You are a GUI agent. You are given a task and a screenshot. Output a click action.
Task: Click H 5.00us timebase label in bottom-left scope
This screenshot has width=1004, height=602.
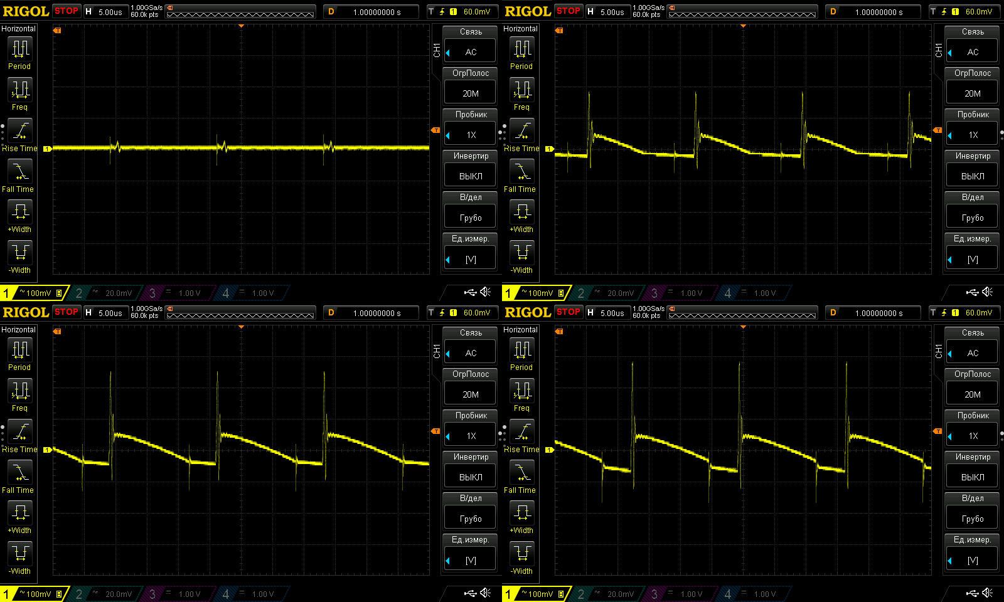pyautogui.click(x=105, y=312)
